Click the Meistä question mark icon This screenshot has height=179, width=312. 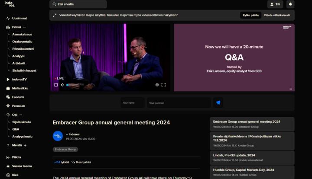tap(8, 145)
